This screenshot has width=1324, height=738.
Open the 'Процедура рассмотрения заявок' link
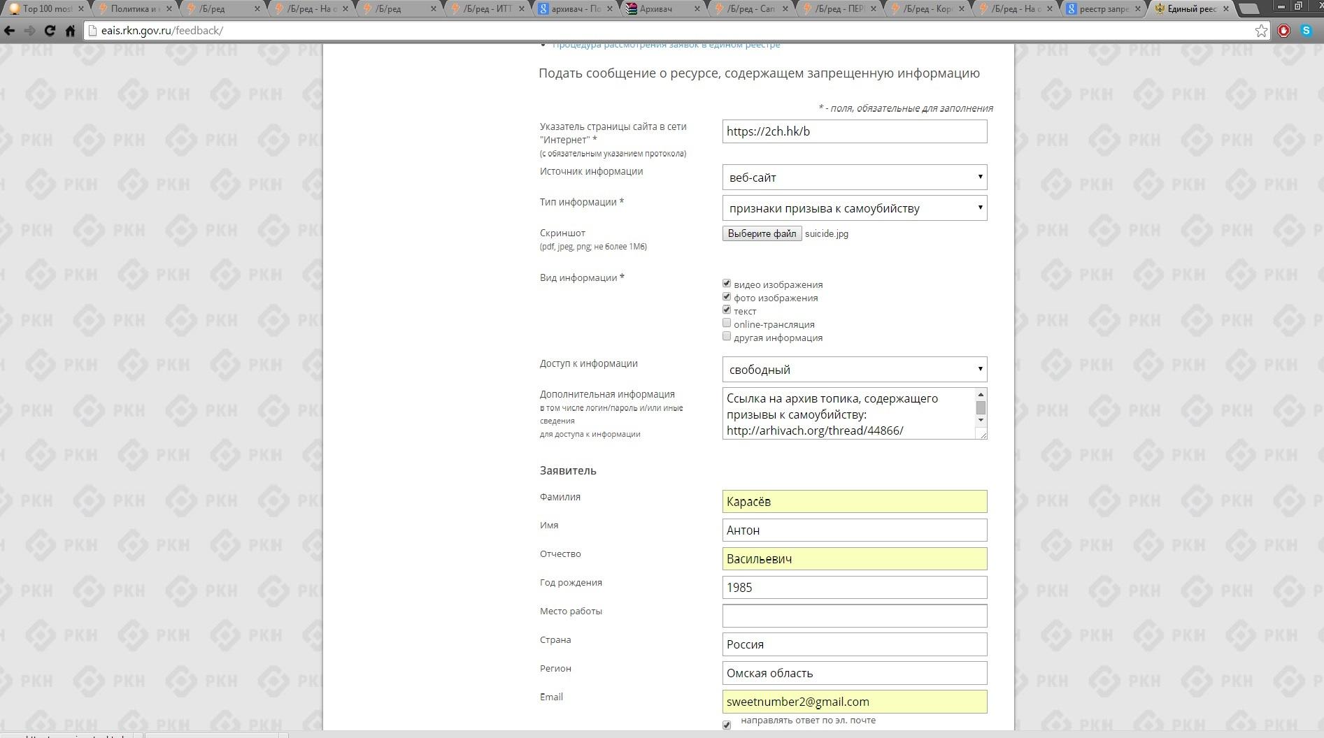(666, 45)
